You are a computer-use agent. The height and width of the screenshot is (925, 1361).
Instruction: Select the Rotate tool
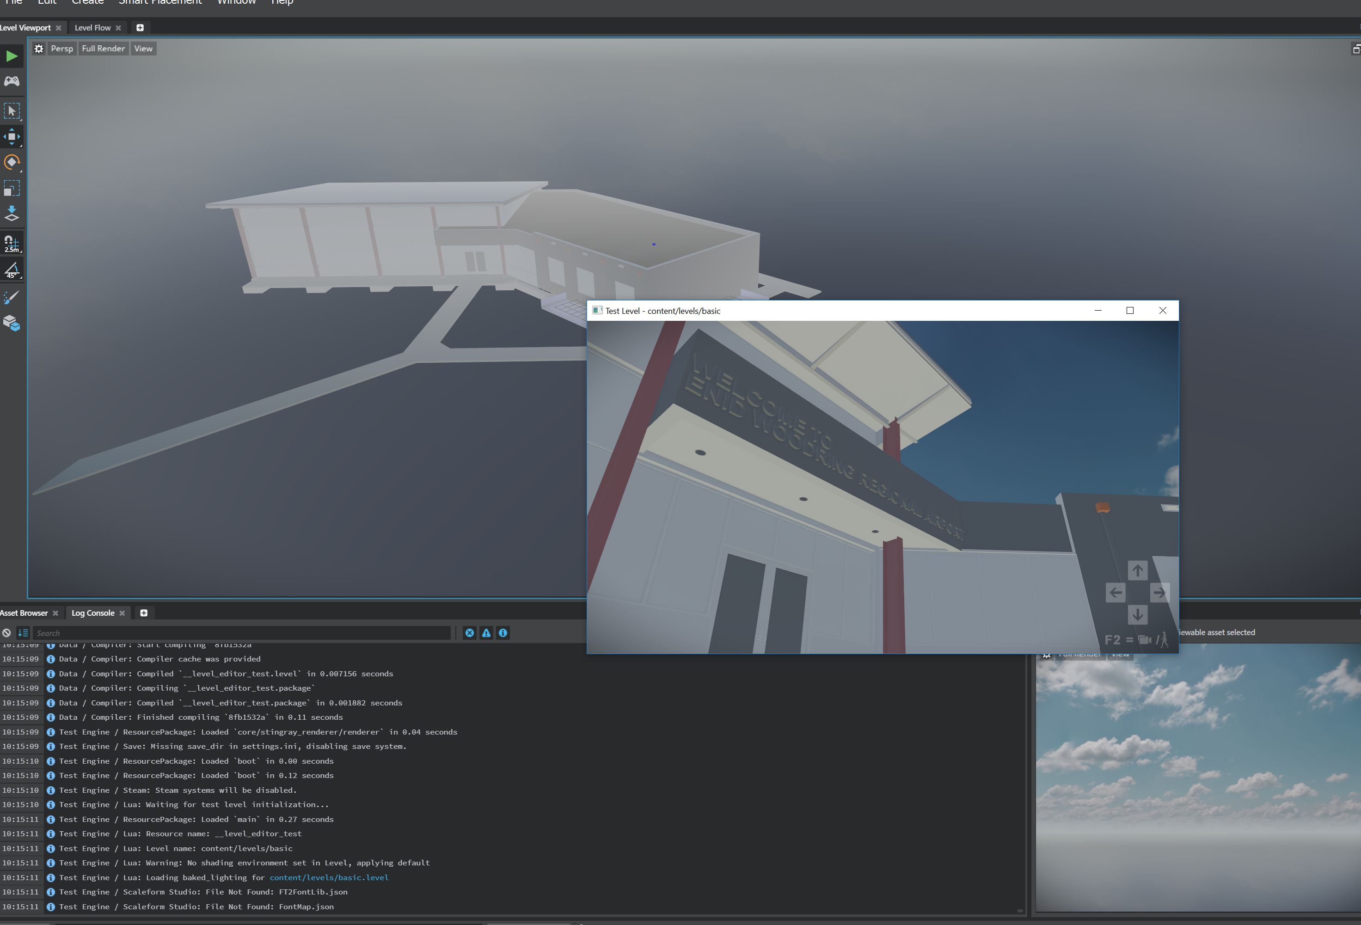12,162
